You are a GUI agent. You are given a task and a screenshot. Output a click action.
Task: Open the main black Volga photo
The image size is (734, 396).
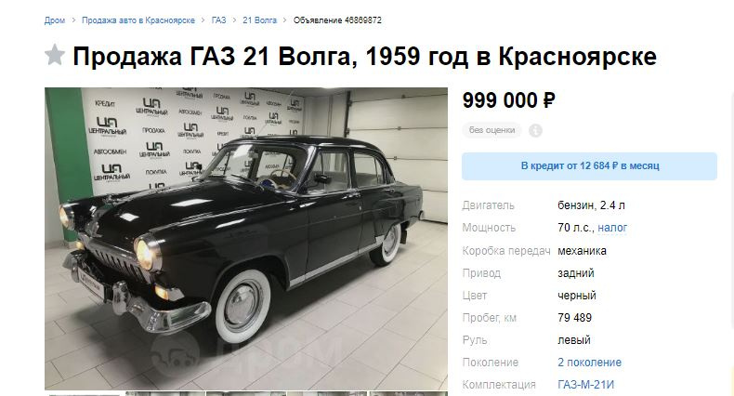point(246,239)
